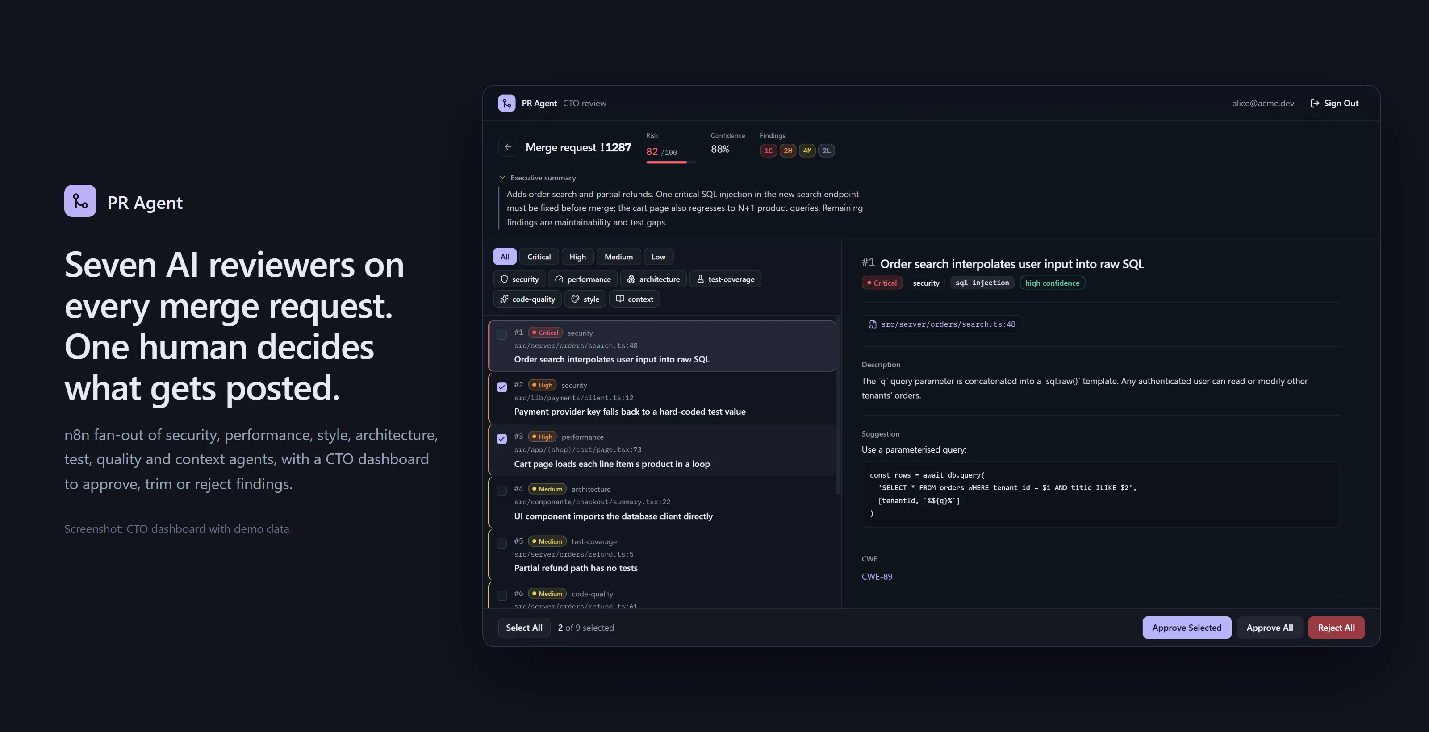Filter findings by Critical severity
This screenshot has height=732, width=1429.
pos(539,257)
